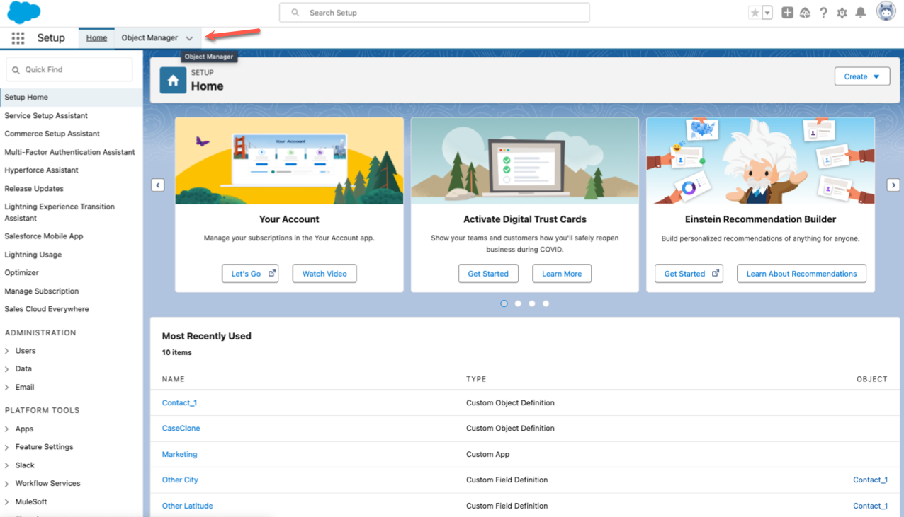Select Release Updates in sidebar
Viewport: 904px width, 517px height.
(34, 189)
